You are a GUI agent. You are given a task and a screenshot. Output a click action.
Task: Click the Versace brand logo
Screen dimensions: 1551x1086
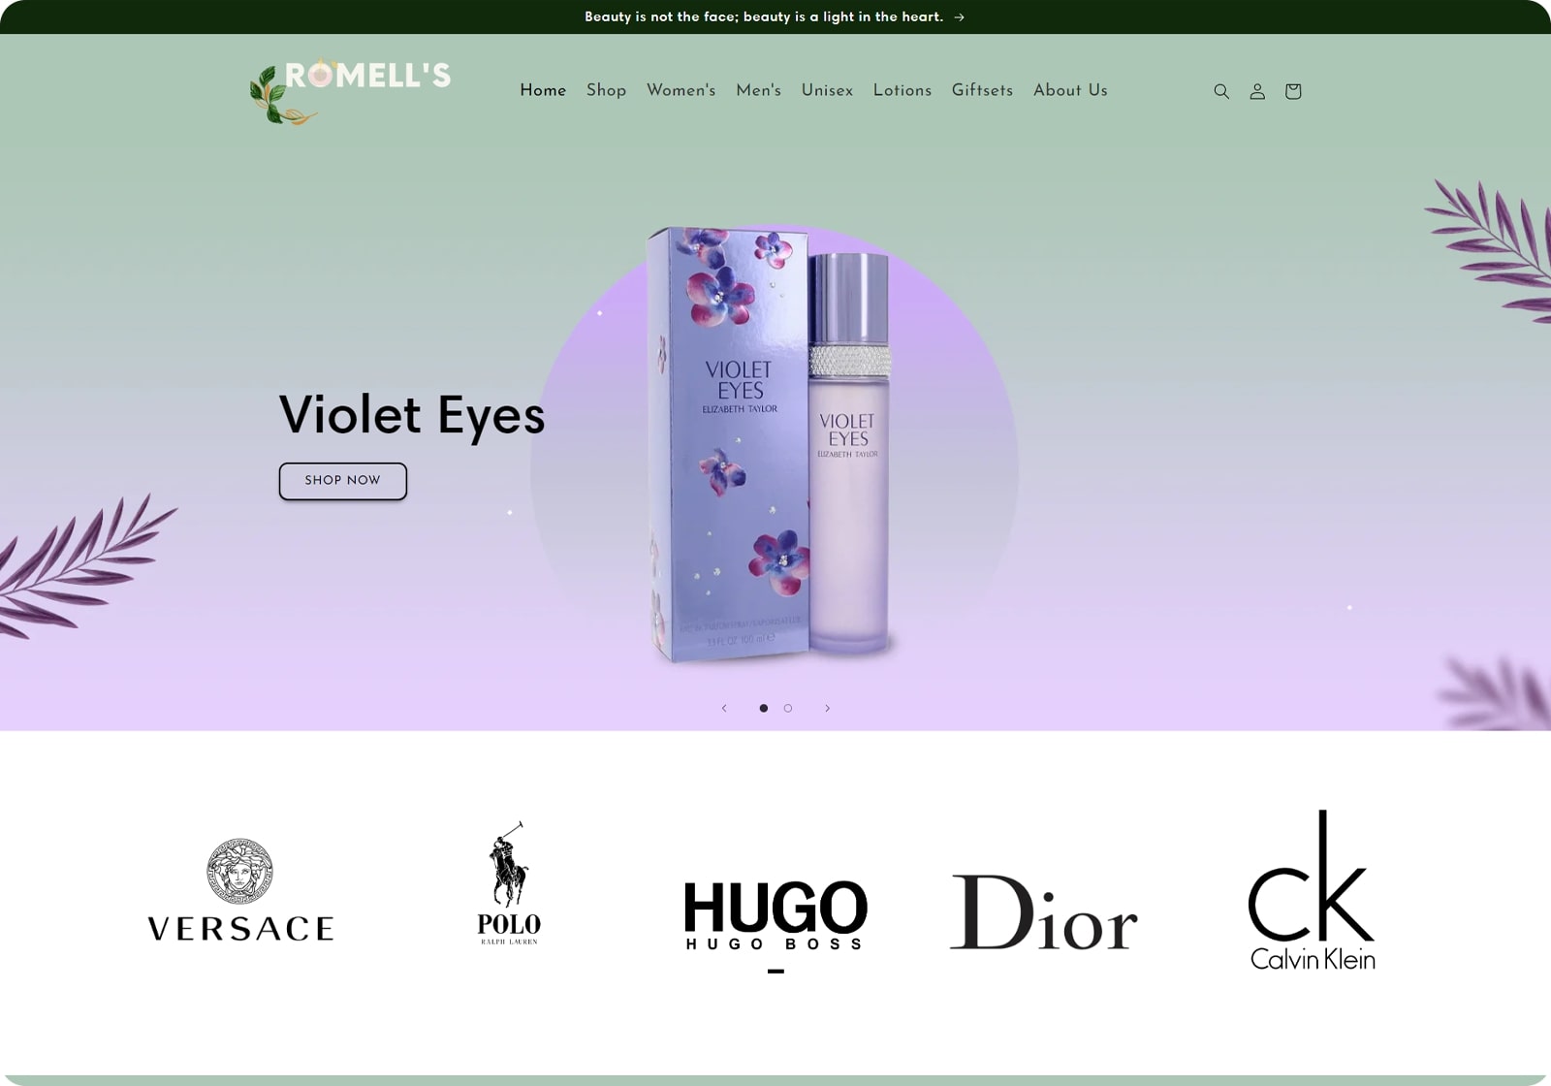coord(240,890)
